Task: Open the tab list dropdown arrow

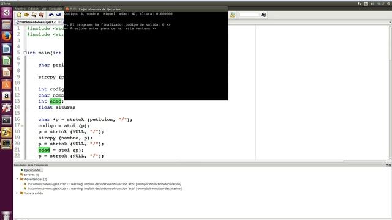Action: [390, 22]
